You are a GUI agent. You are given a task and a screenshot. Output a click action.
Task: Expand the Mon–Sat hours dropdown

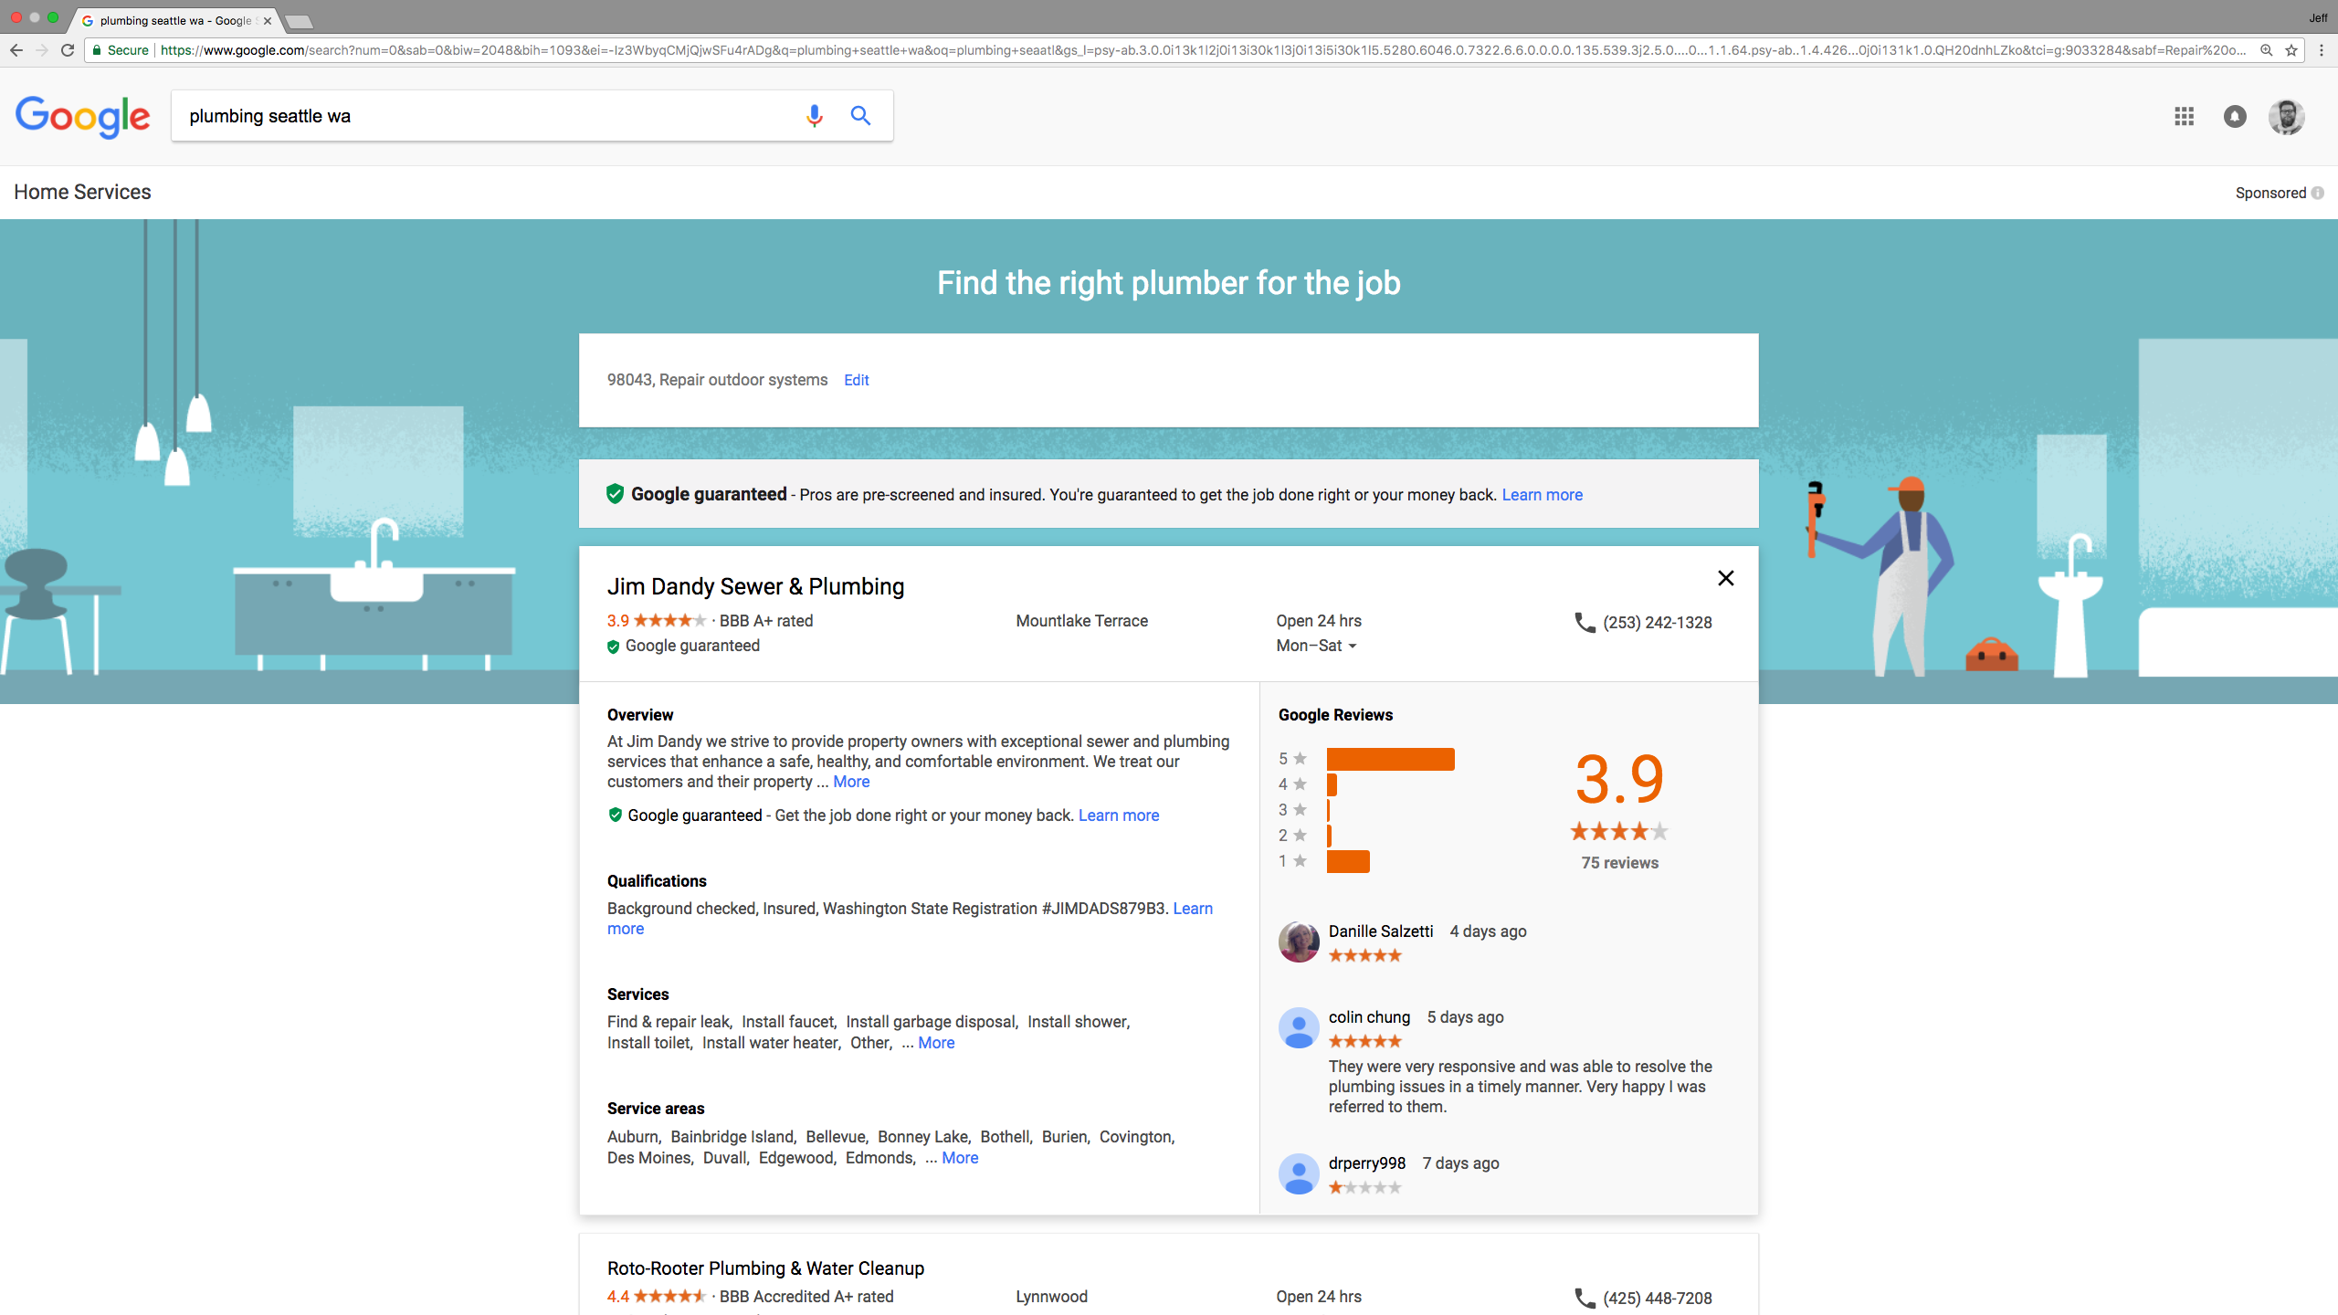pyautogui.click(x=1316, y=646)
